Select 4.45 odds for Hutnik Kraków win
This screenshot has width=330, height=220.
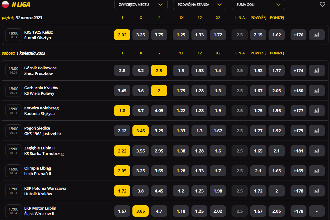click(x=159, y=191)
